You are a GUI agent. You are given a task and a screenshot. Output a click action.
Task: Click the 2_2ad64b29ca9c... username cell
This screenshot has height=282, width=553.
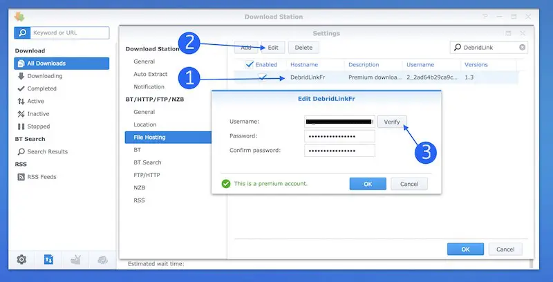[x=432, y=77]
